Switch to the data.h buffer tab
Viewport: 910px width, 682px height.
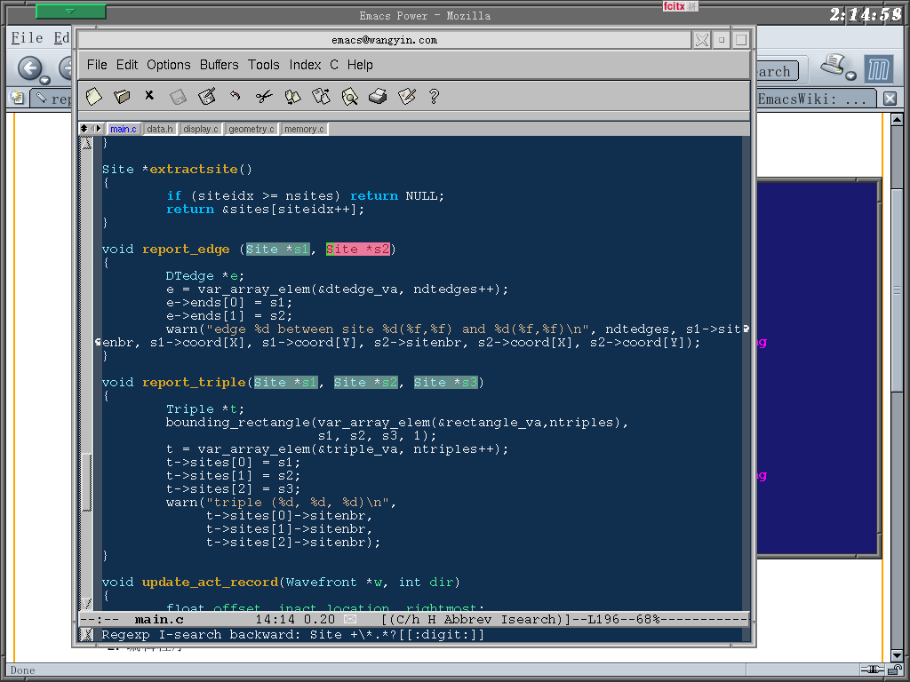click(x=160, y=129)
